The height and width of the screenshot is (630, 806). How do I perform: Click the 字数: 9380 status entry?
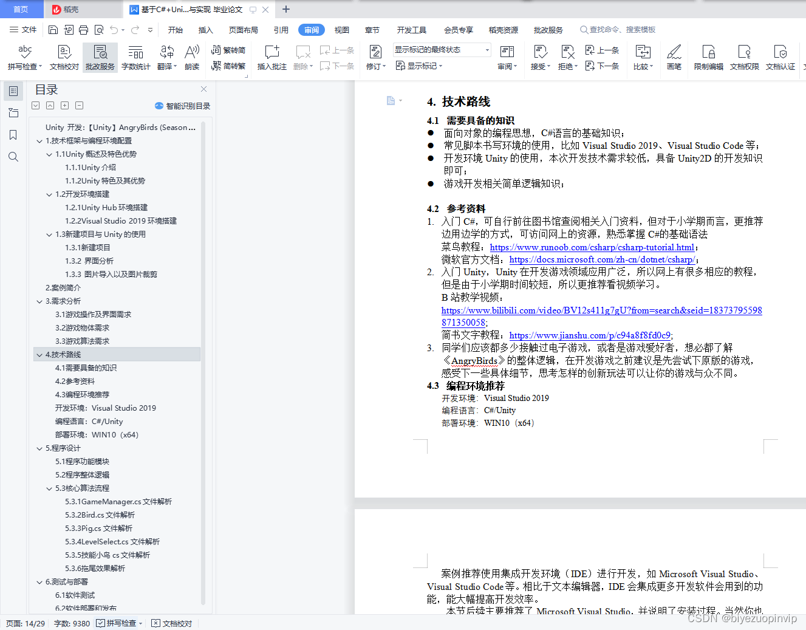point(72,623)
